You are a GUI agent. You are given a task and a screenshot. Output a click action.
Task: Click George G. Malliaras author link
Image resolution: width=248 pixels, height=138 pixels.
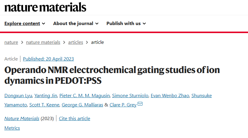tap(82, 105)
